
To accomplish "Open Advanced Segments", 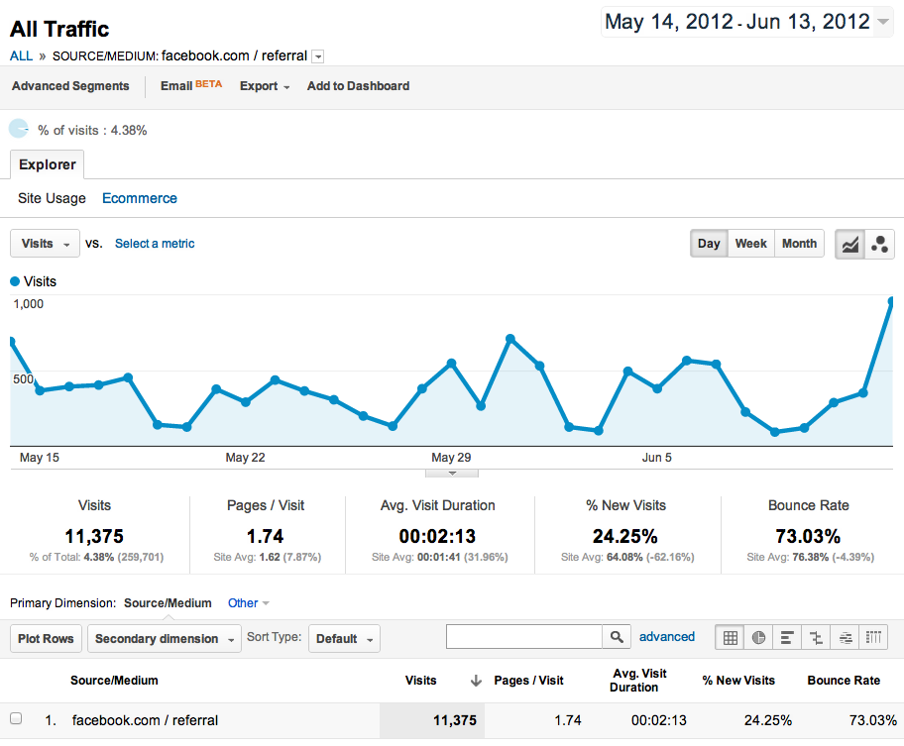I will 70,86.
